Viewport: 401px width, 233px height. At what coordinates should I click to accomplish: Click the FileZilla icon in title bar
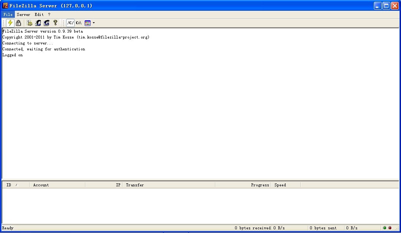pos(5,6)
